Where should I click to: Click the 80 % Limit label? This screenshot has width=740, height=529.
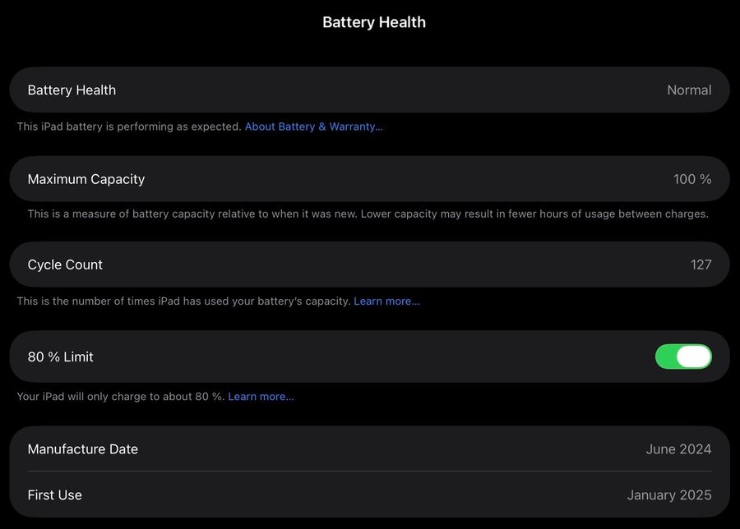61,356
